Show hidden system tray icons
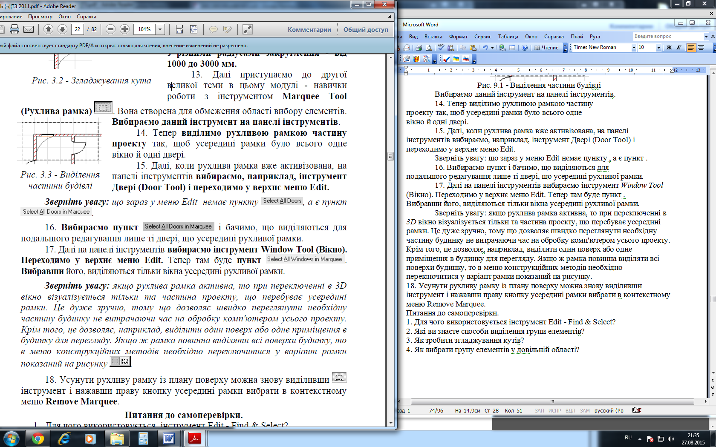716x447 pixels. 640,438
